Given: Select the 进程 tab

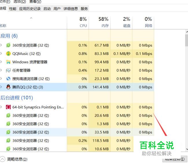Looking at the screenshot, I should [x=3, y=8].
